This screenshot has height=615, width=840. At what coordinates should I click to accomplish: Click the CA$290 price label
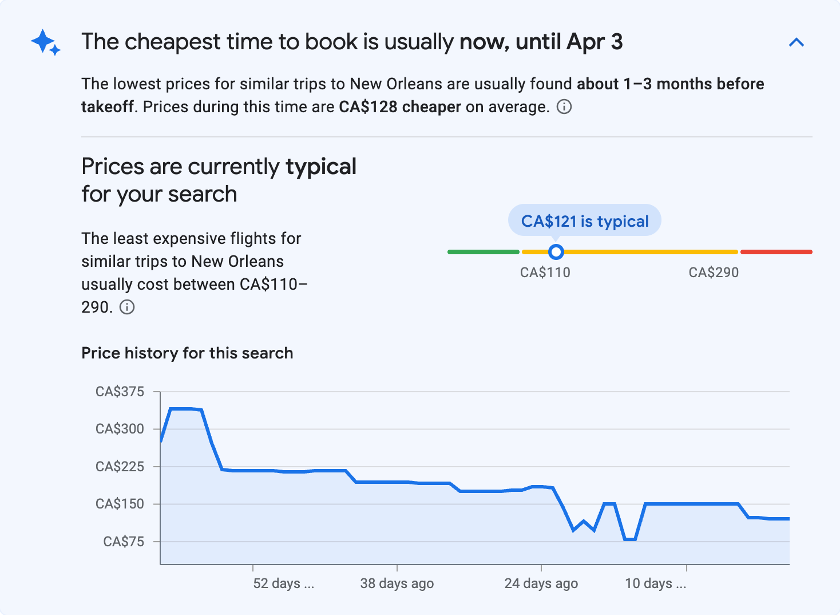[713, 272]
